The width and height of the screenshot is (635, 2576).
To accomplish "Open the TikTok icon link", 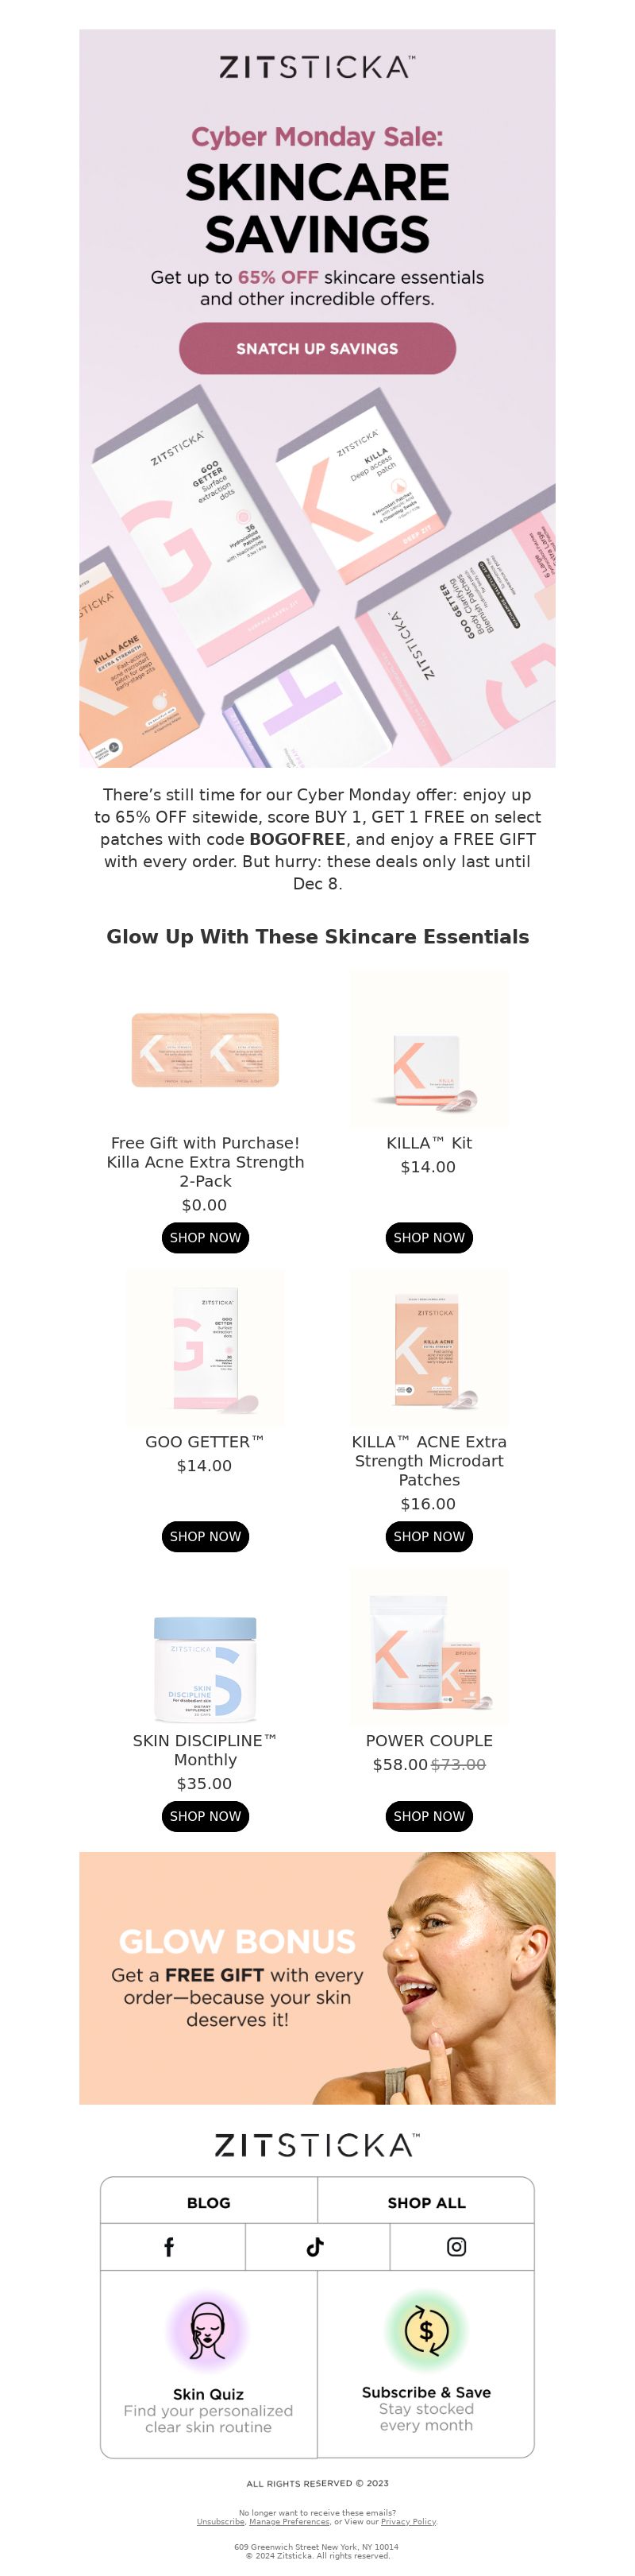I will [315, 2247].
